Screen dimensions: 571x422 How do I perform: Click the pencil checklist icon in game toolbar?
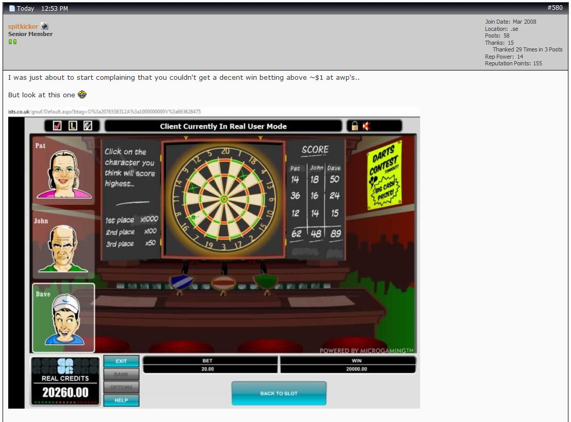(88, 126)
